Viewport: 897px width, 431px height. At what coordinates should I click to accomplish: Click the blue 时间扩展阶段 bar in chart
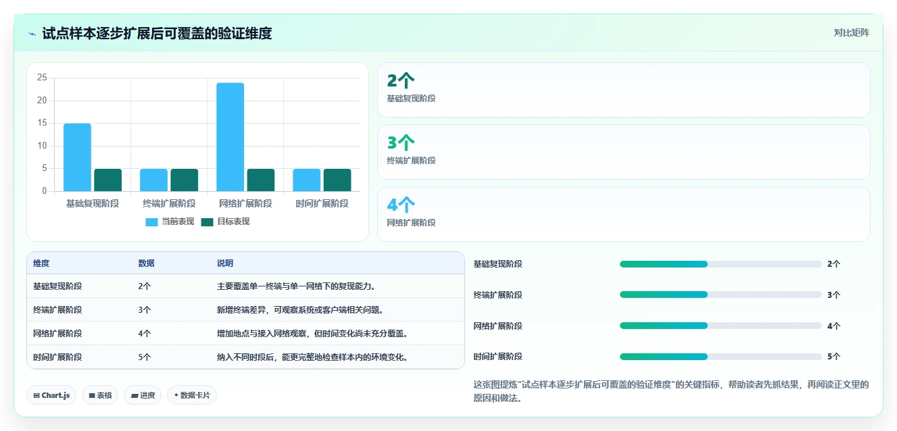(306, 180)
